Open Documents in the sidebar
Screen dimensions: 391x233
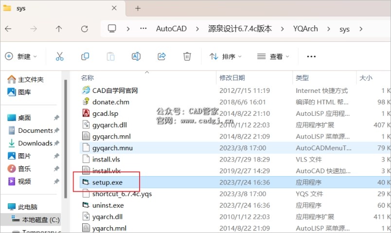click(x=36, y=130)
